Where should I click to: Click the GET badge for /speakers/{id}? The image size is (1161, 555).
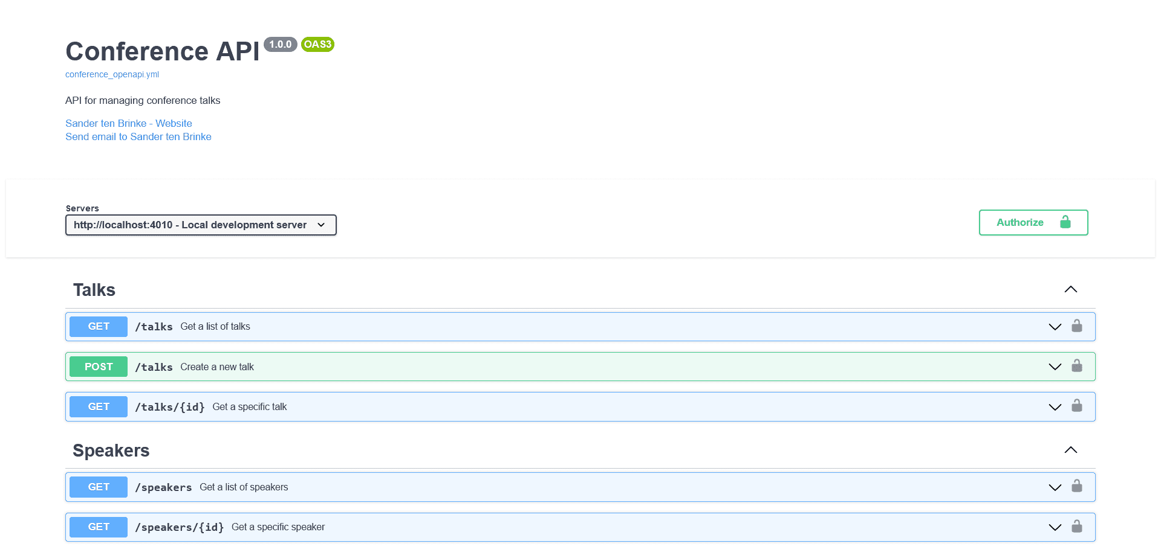[99, 527]
